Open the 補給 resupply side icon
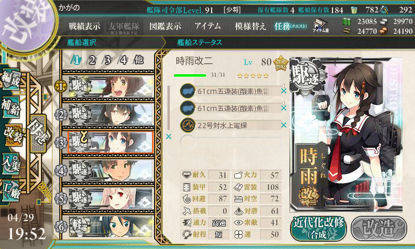 [10, 107]
